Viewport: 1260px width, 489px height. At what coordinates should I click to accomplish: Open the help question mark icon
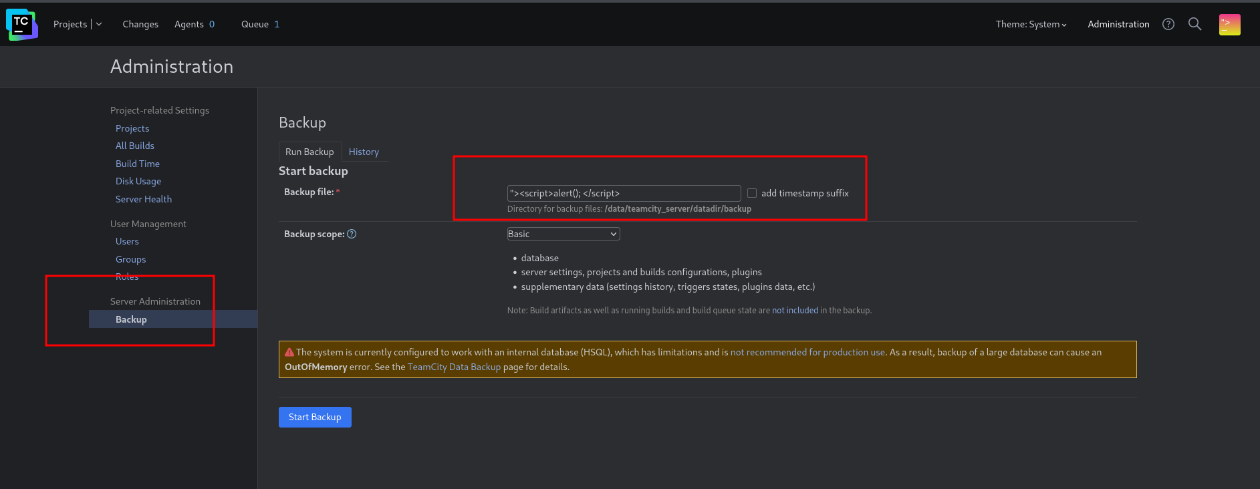pos(1168,24)
